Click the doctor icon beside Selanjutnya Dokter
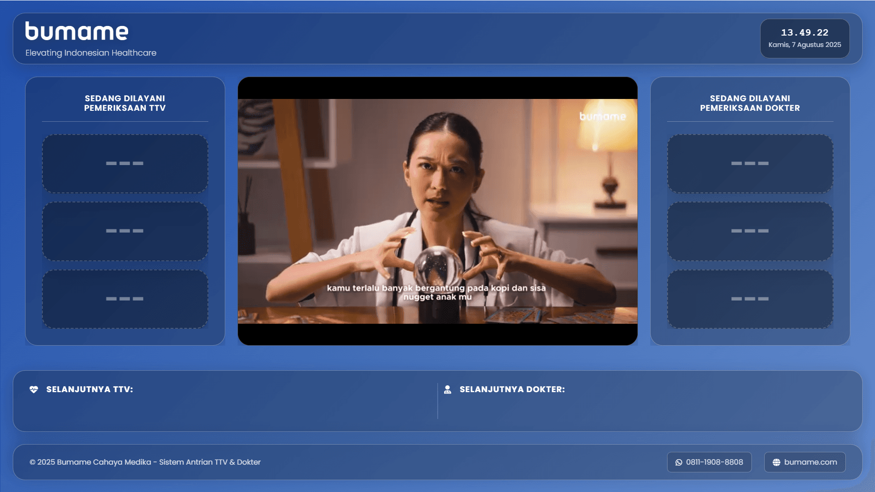875x492 pixels. pyautogui.click(x=448, y=389)
